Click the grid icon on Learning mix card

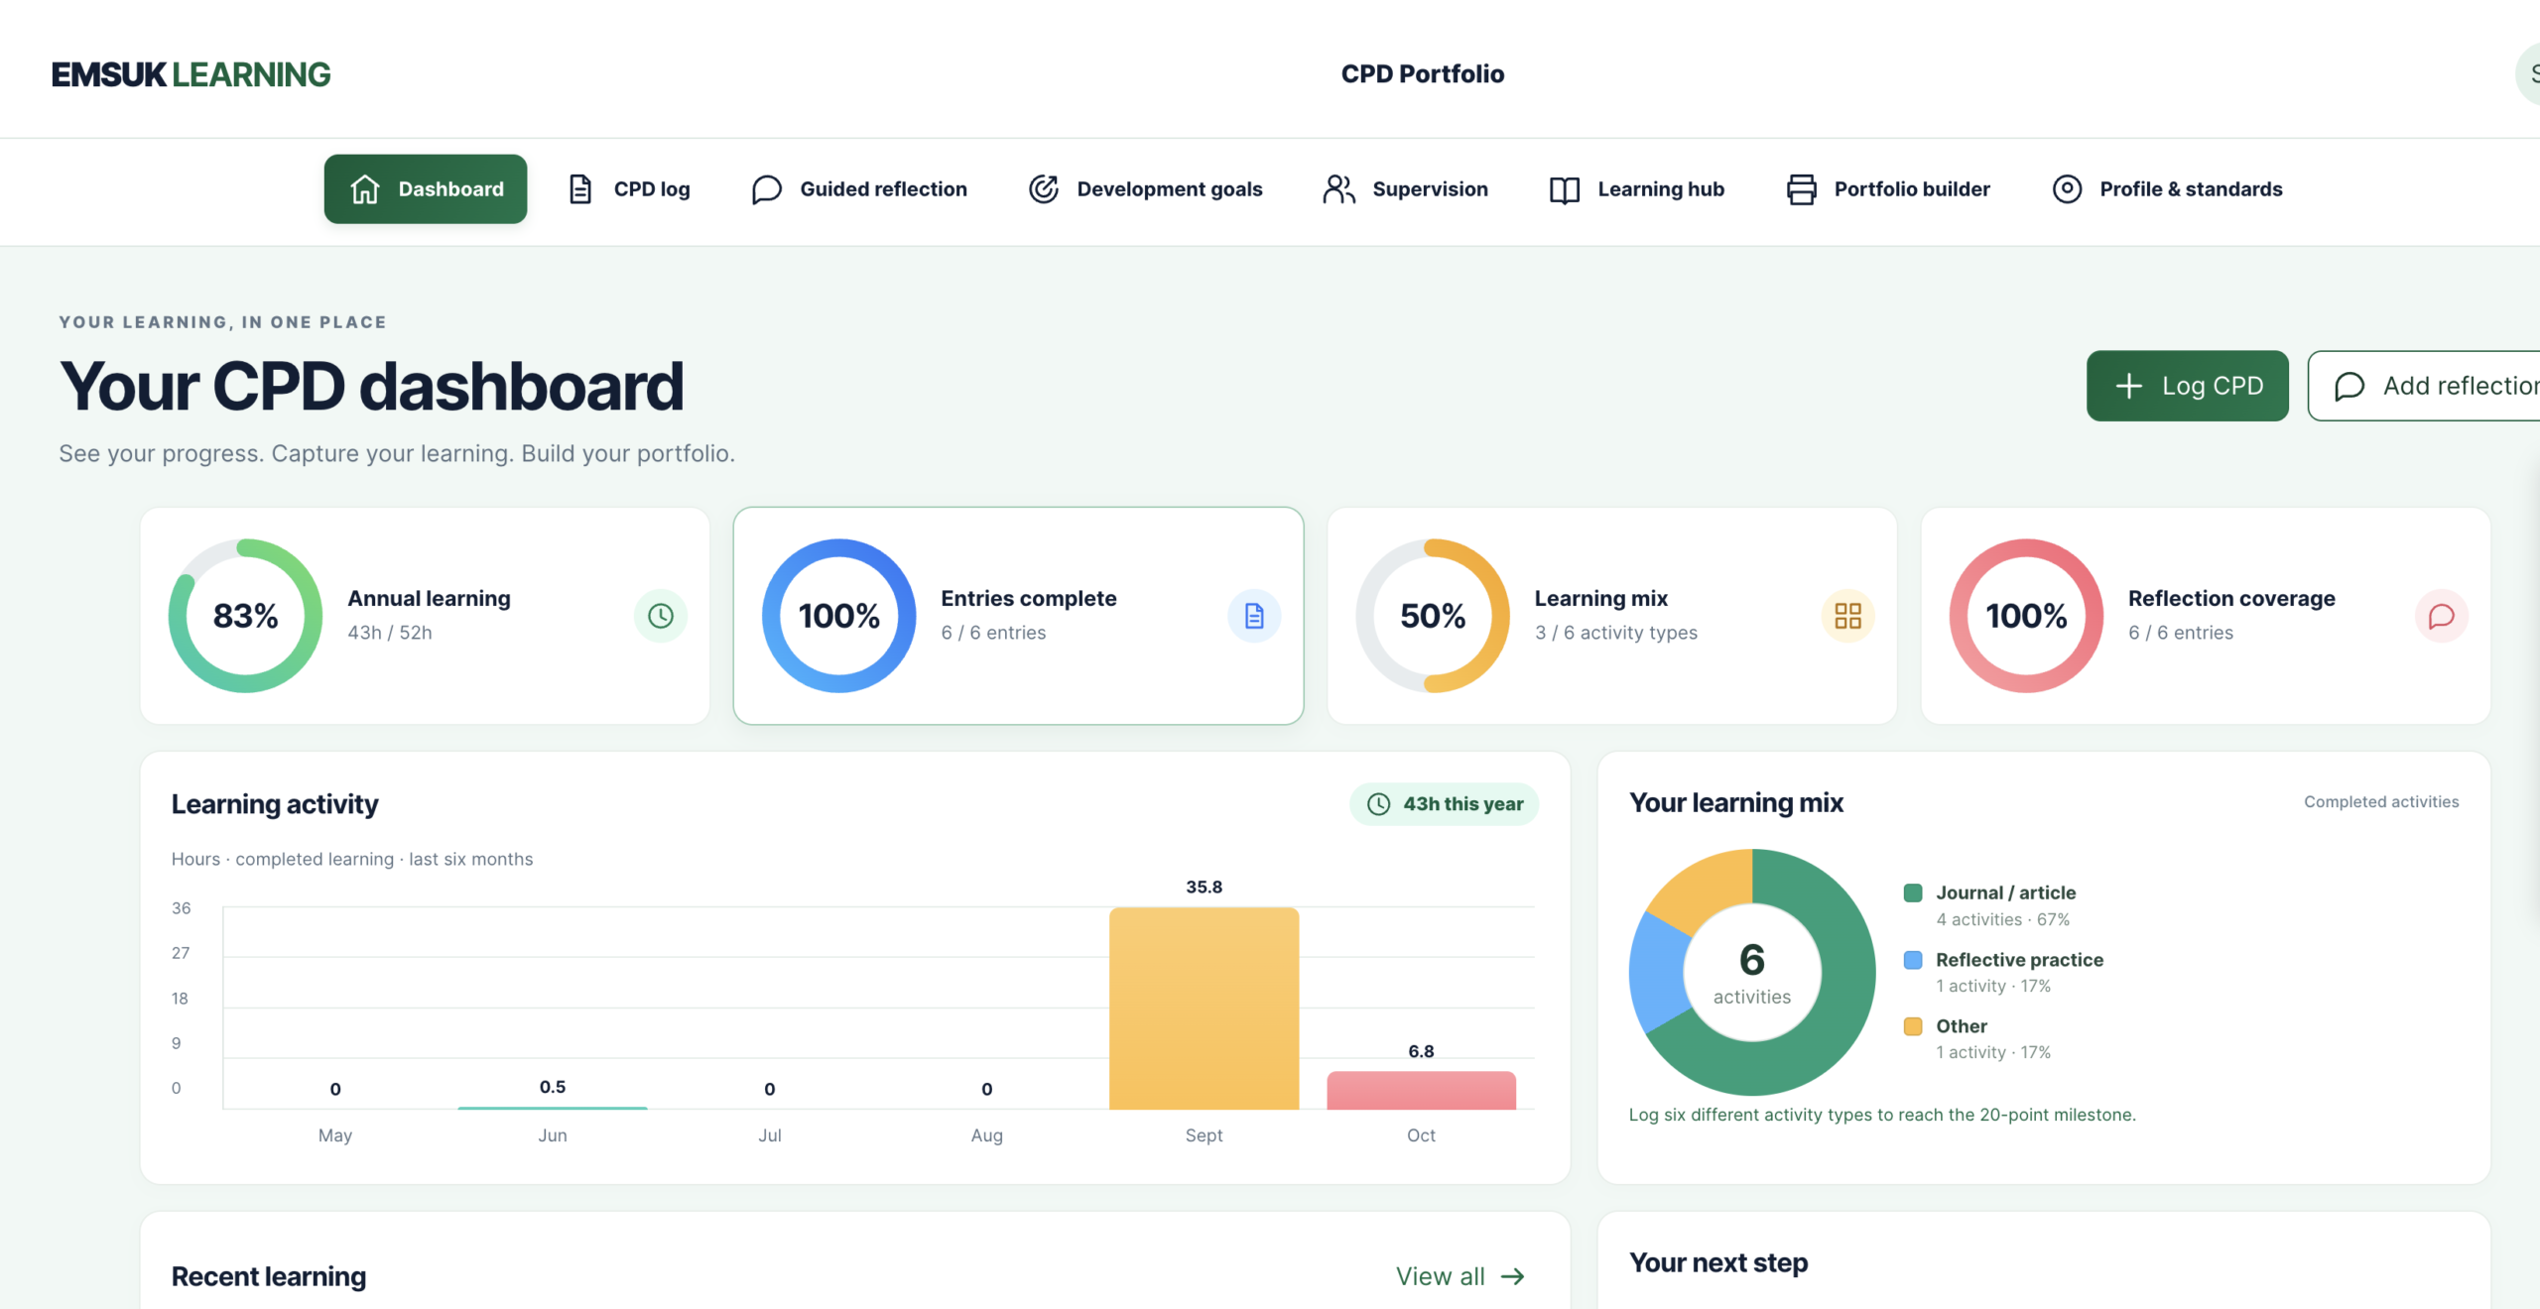tap(1847, 616)
